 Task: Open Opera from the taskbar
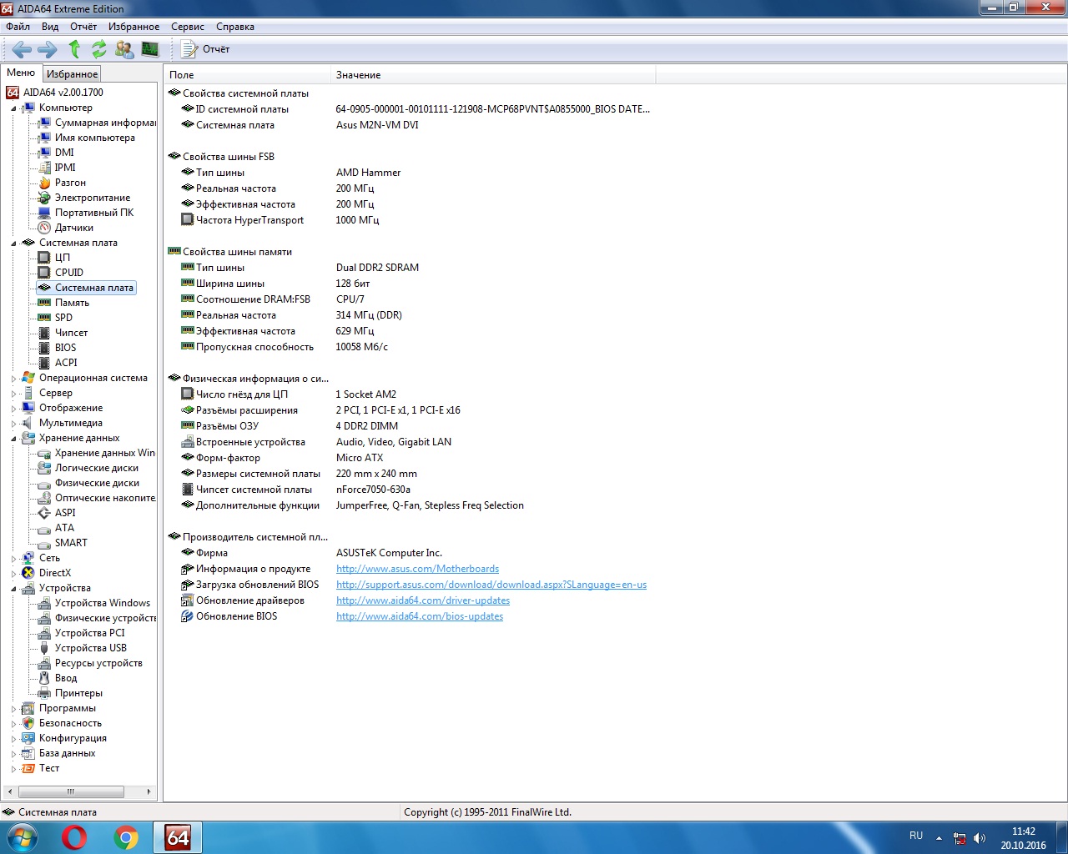pos(74,837)
